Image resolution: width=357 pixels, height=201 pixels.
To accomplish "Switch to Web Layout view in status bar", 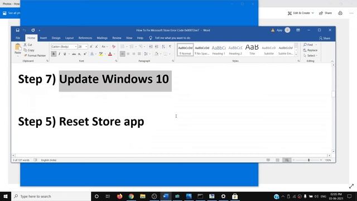I will pos(287,160).
